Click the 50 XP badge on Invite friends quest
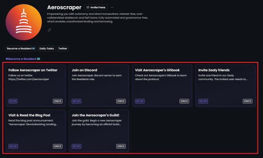 (x=203, y=101)
